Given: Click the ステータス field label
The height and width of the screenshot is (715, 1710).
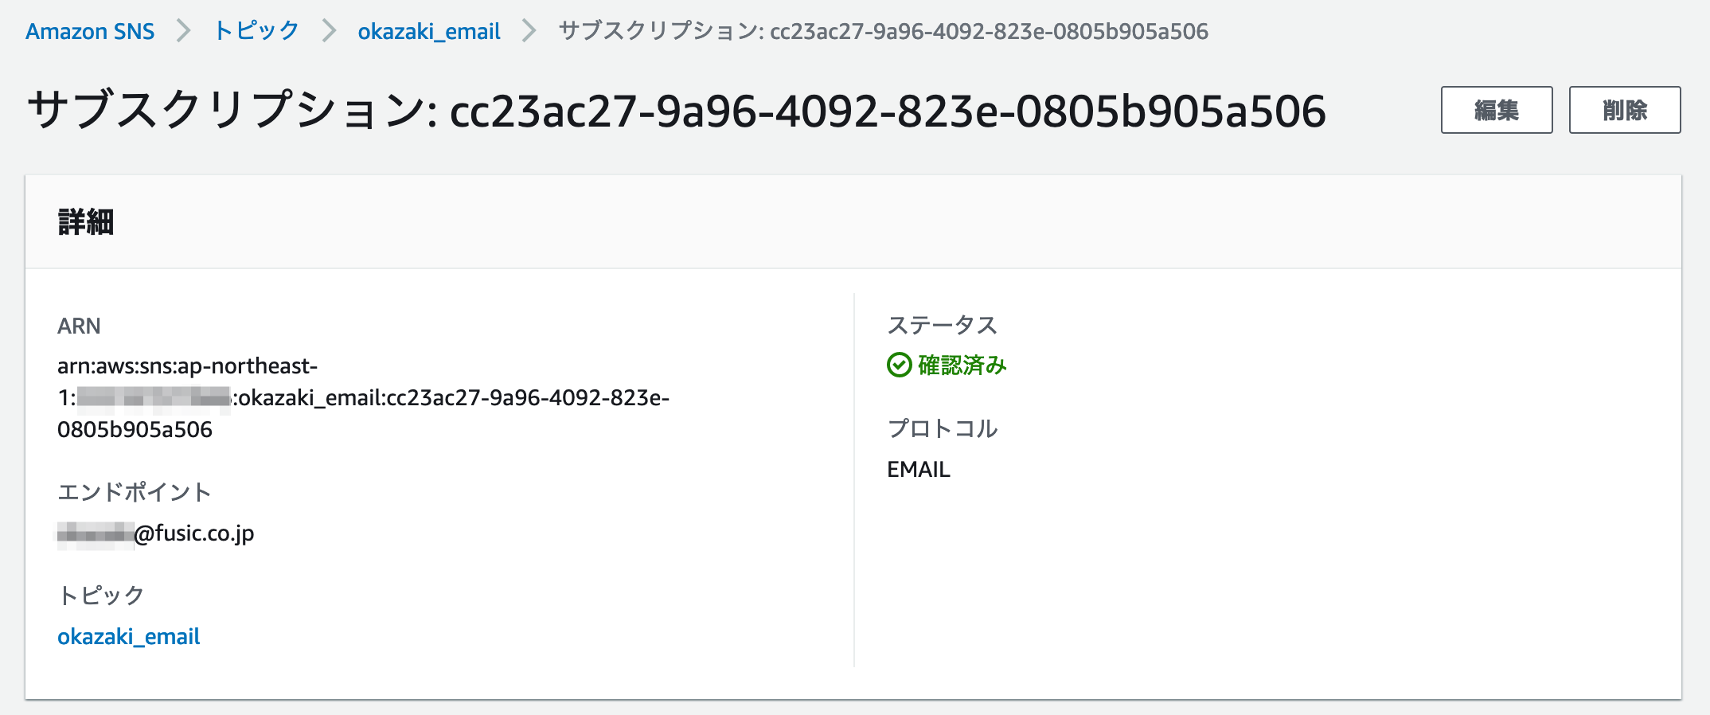Looking at the screenshot, I should point(942,325).
